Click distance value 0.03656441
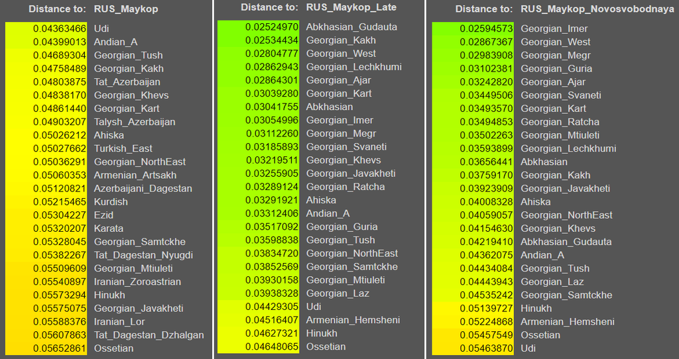Screen dimensions: 679x359 (x=486, y=162)
